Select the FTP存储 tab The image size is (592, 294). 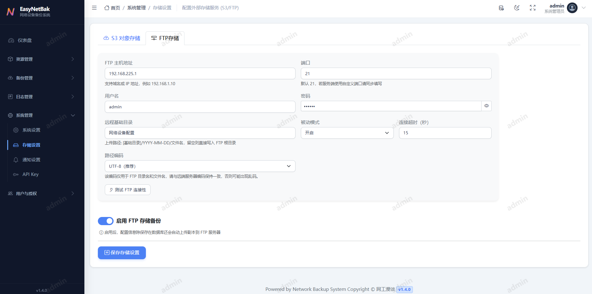tap(165, 38)
